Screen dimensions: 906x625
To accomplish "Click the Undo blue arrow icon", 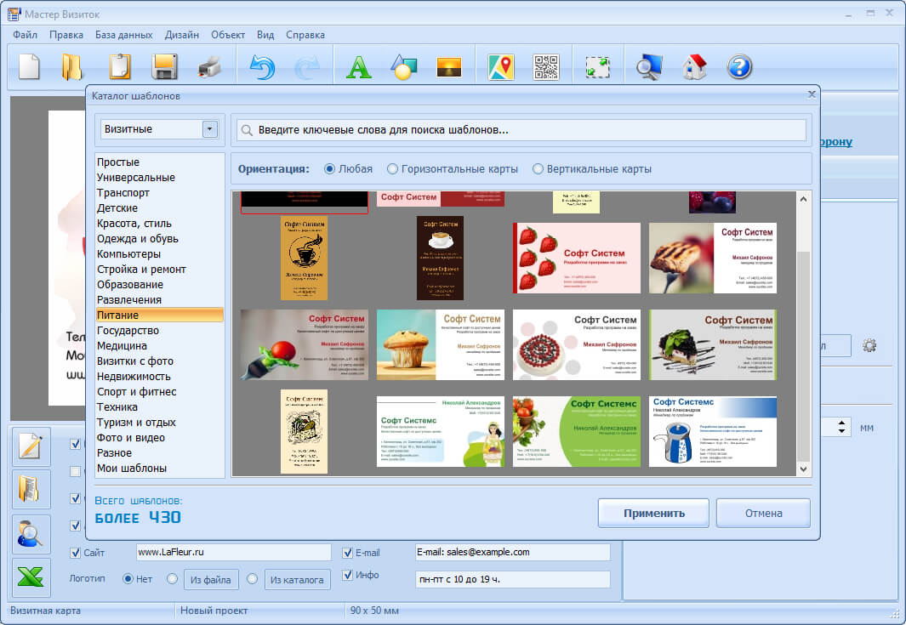I will [x=262, y=67].
